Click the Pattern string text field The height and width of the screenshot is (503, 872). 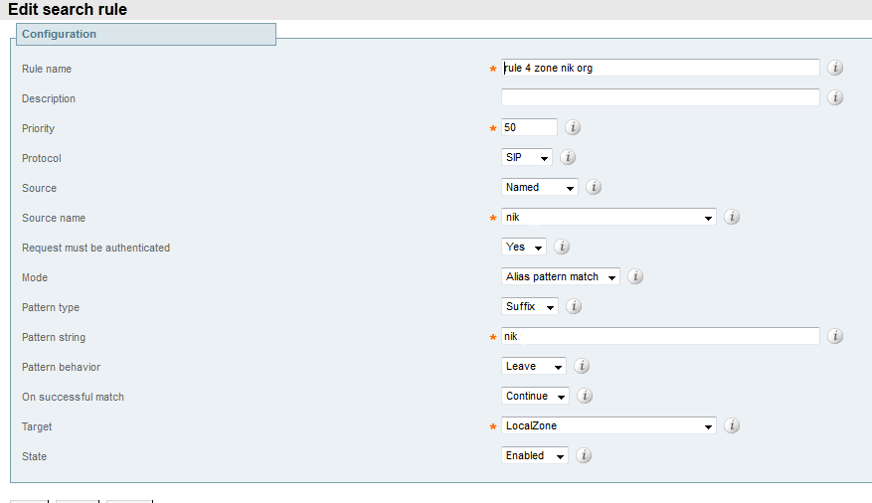coord(660,336)
